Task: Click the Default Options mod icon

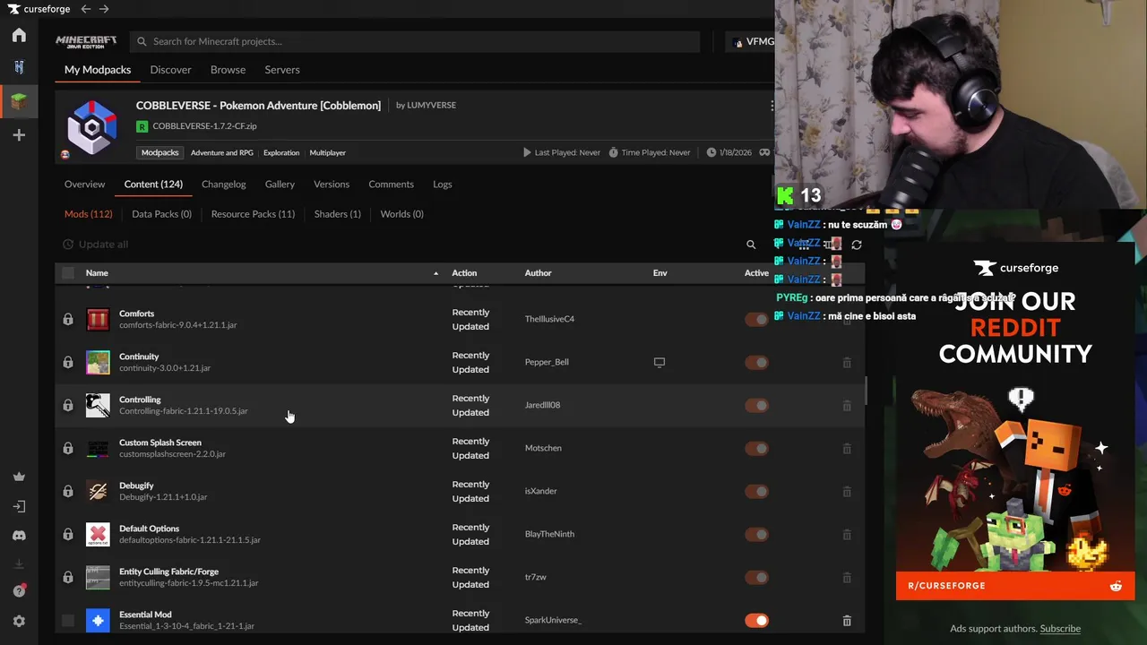Action: tap(98, 534)
